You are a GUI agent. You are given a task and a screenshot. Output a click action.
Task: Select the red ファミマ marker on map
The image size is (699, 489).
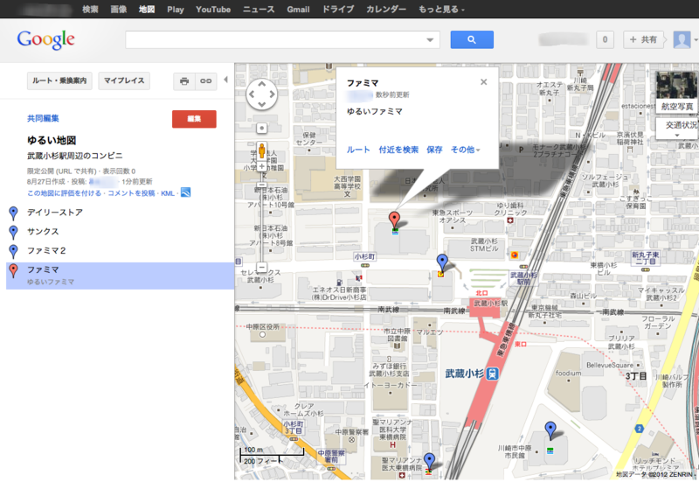click(x=394, y=220)
